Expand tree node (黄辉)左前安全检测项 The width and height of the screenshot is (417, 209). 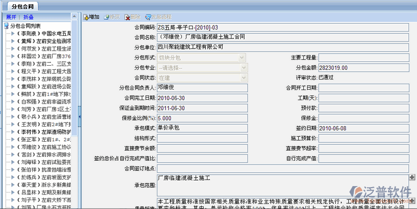pyautogui.click(x=13, y=41)
